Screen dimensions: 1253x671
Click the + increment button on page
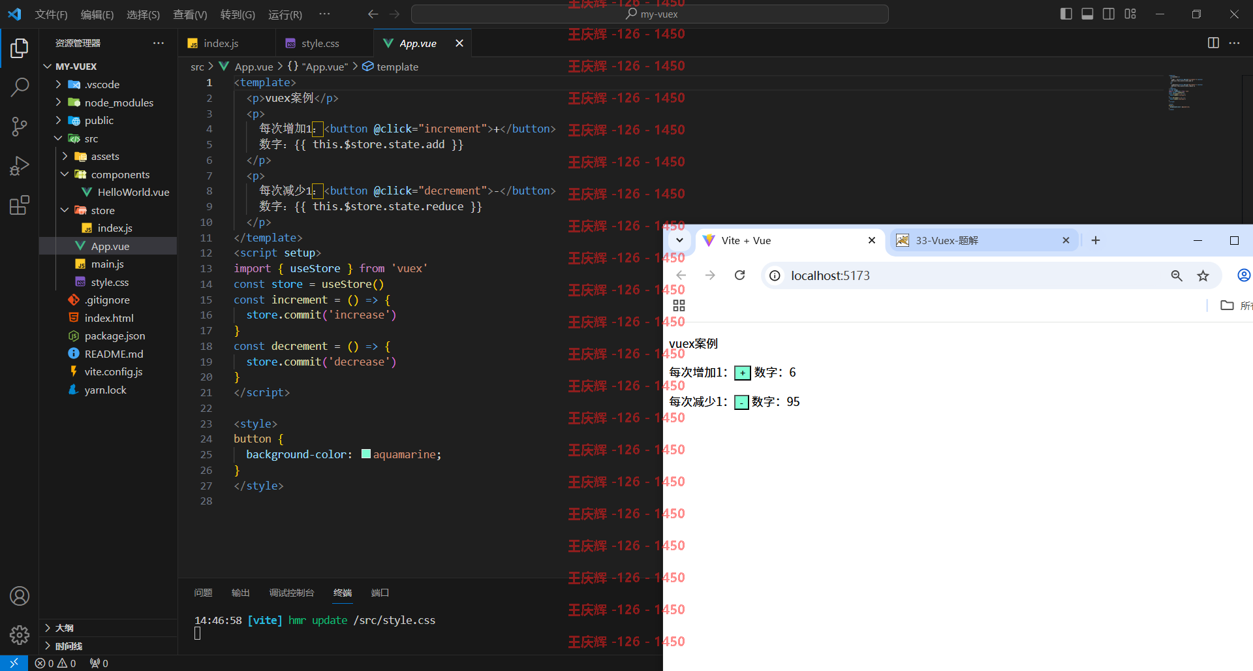point(743,373)
